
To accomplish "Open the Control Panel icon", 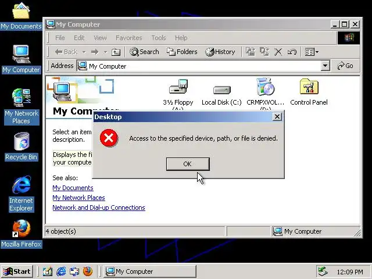I will click(309, 92).
